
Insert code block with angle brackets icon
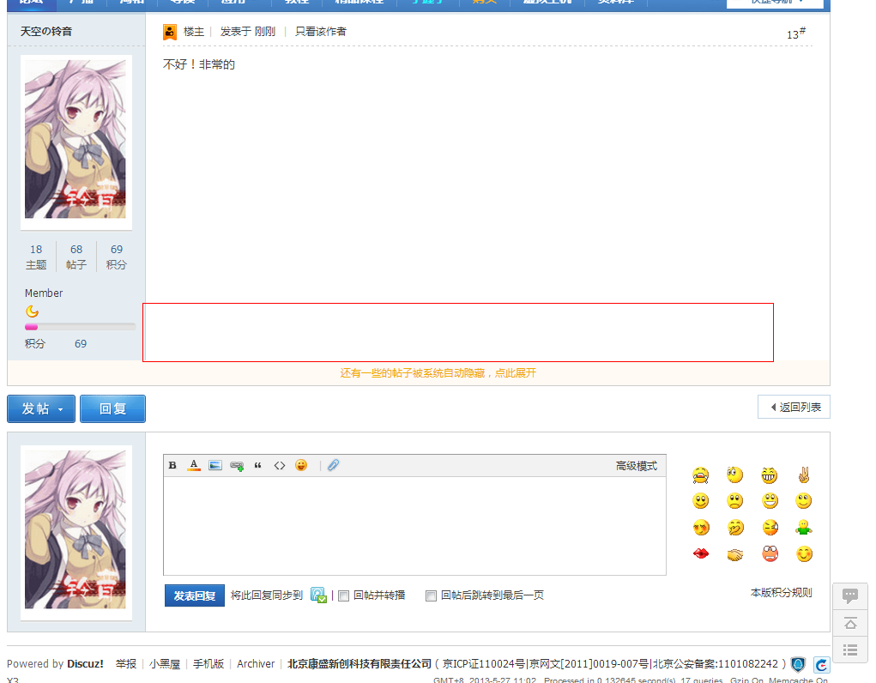(280, 465)
